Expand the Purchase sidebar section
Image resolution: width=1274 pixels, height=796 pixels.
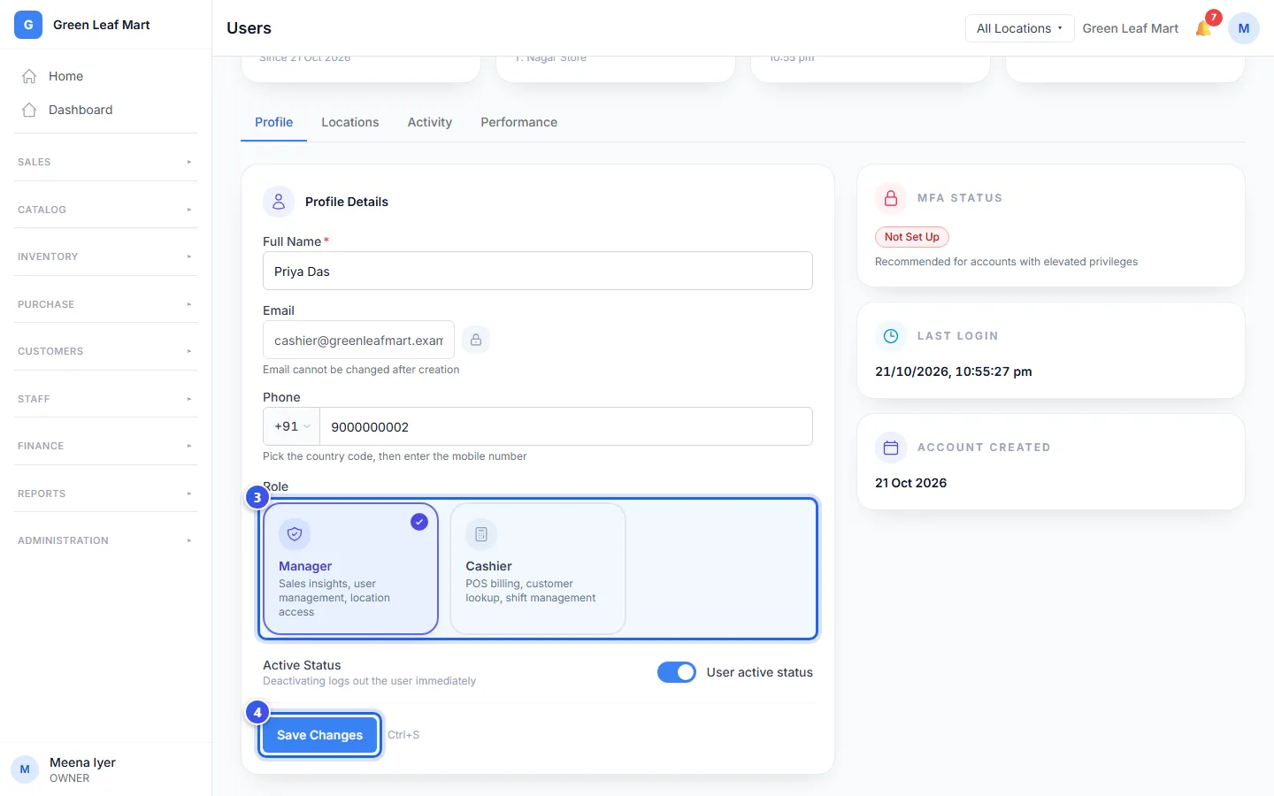[105, 304]
